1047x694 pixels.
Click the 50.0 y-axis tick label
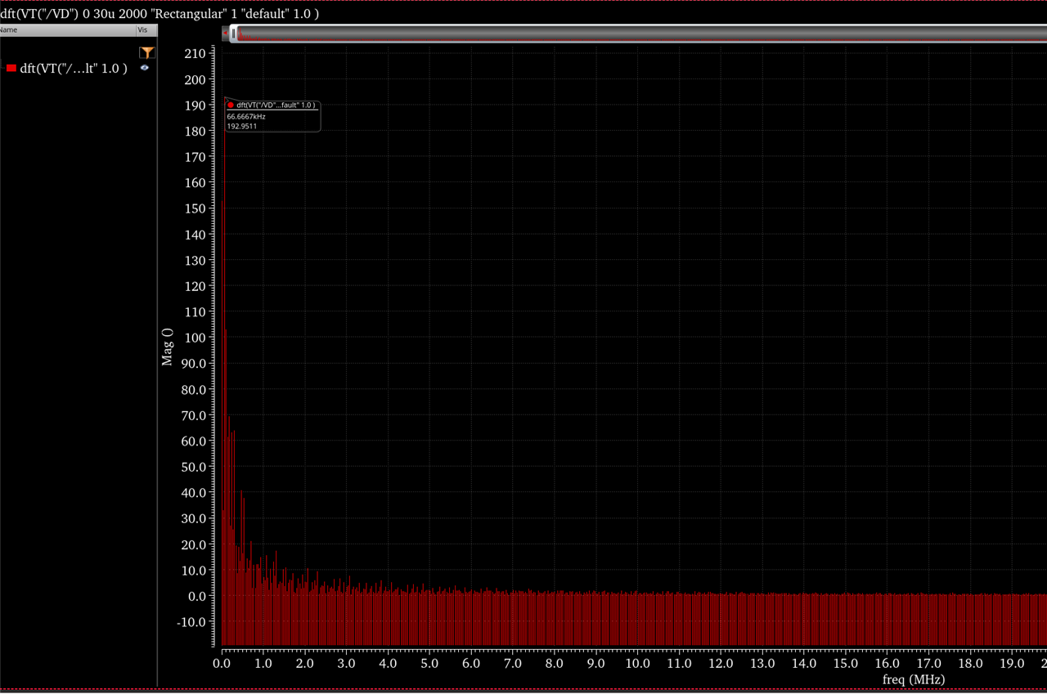coord(193,467)
